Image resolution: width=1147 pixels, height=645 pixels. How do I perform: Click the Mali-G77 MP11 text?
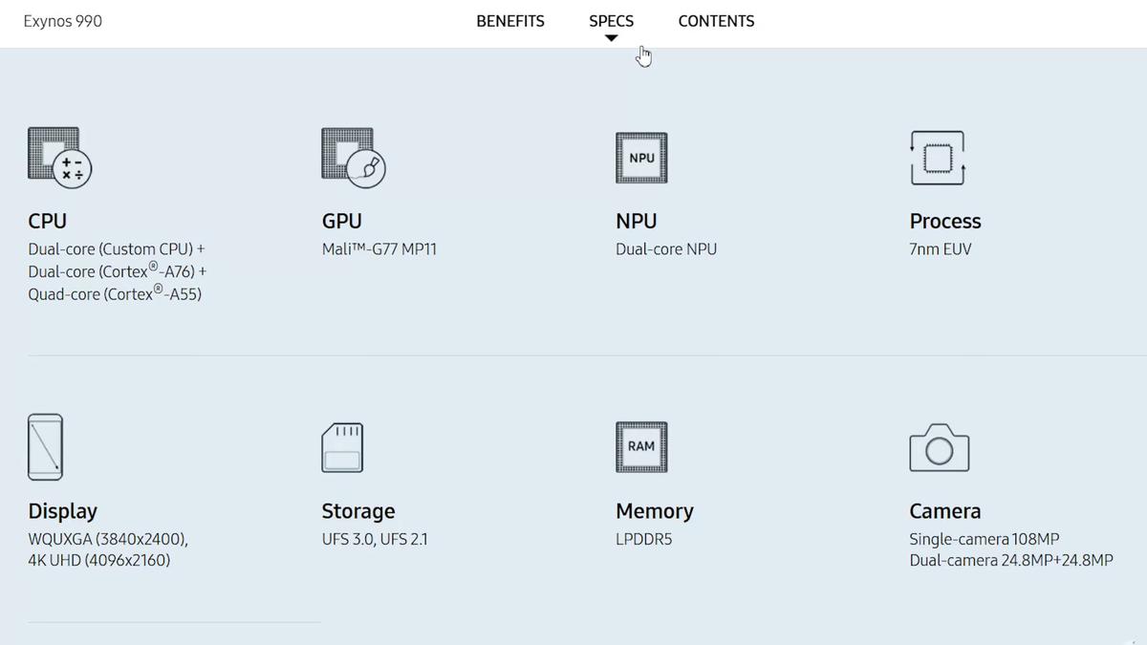point(379,249)
